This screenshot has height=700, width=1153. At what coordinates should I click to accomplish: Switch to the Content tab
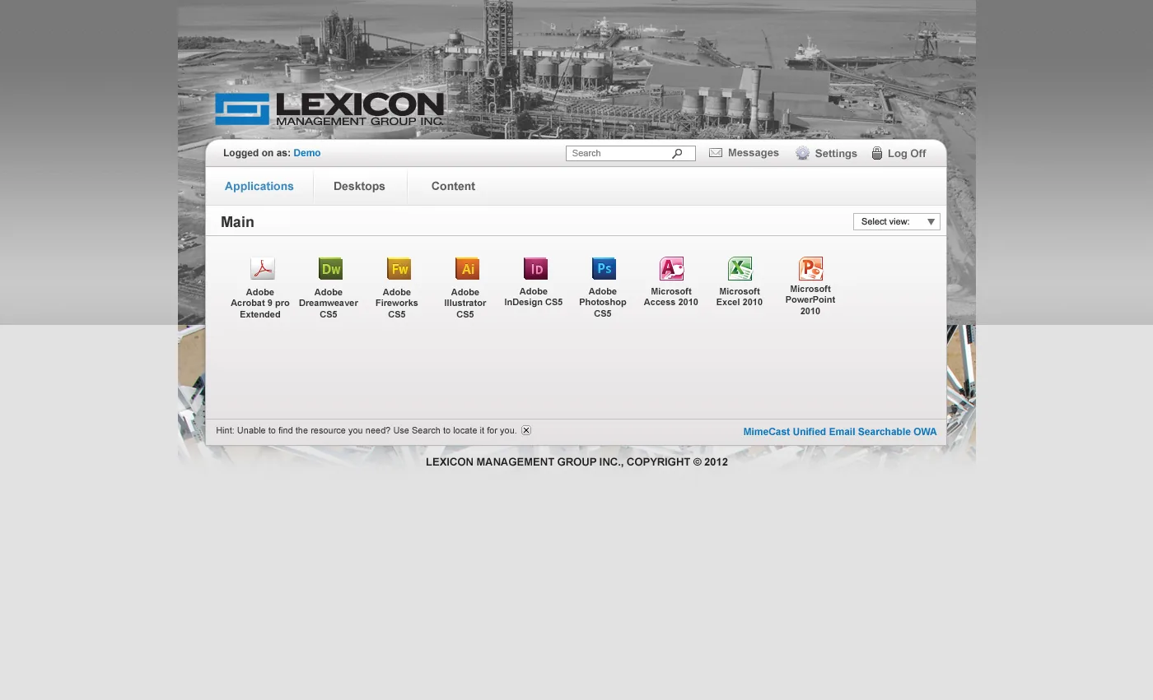point(453,186)
